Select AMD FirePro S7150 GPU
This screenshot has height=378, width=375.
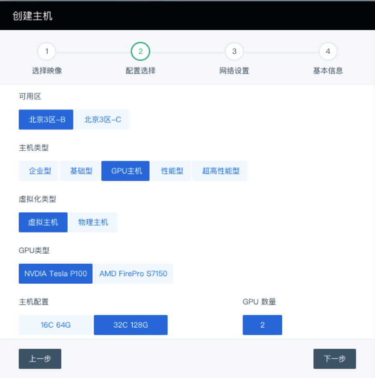click(x=134, y=274)
